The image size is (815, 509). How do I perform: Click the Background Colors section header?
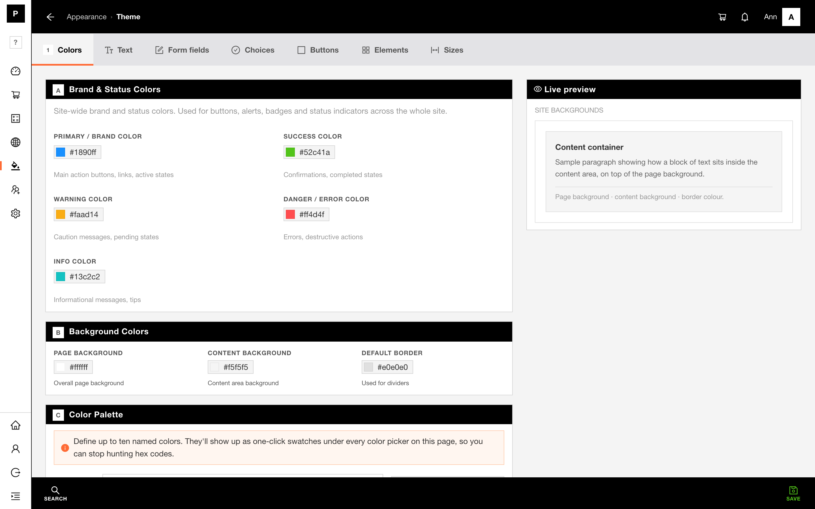point(279,332)
